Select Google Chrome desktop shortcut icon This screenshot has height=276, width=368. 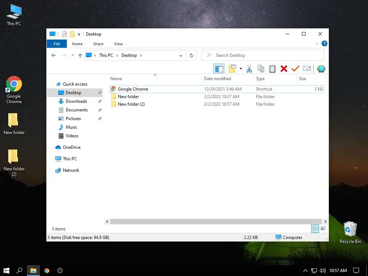pyautogui.click(x=14, y=90)
